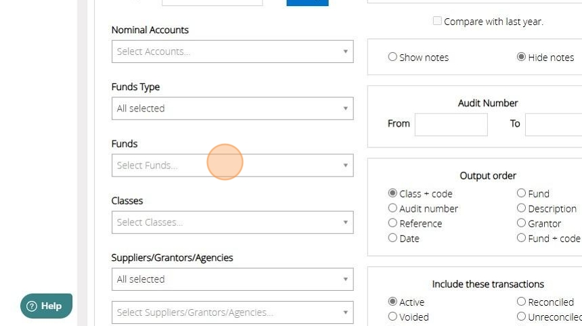The width and height of the screenshot is (582, 326).
Task: Include Reconciled transactions
Action: pos(521,302)
